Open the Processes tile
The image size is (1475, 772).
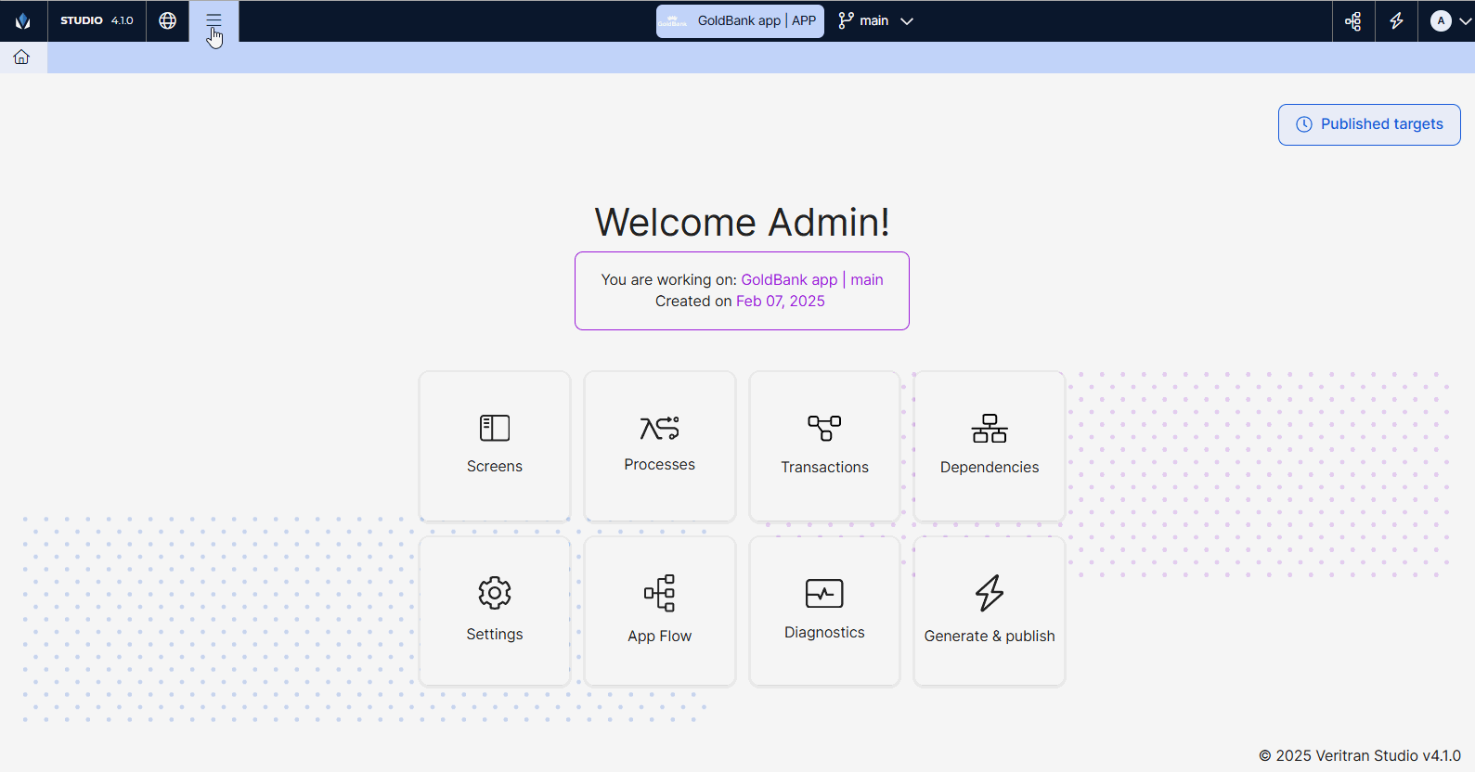pyautogui.click(x=660, y=446)
